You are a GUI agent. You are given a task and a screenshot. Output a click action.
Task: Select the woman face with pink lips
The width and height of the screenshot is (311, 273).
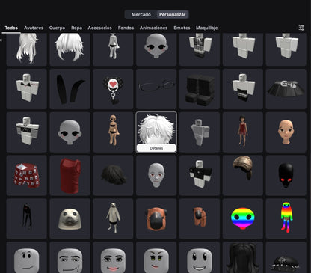(113, 257)
